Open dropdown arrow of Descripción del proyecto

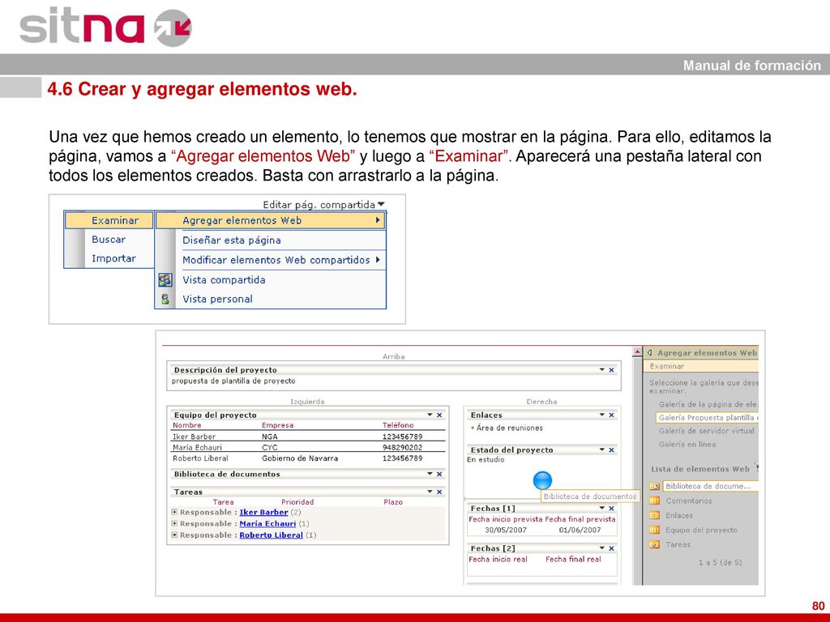click(602, 369)
